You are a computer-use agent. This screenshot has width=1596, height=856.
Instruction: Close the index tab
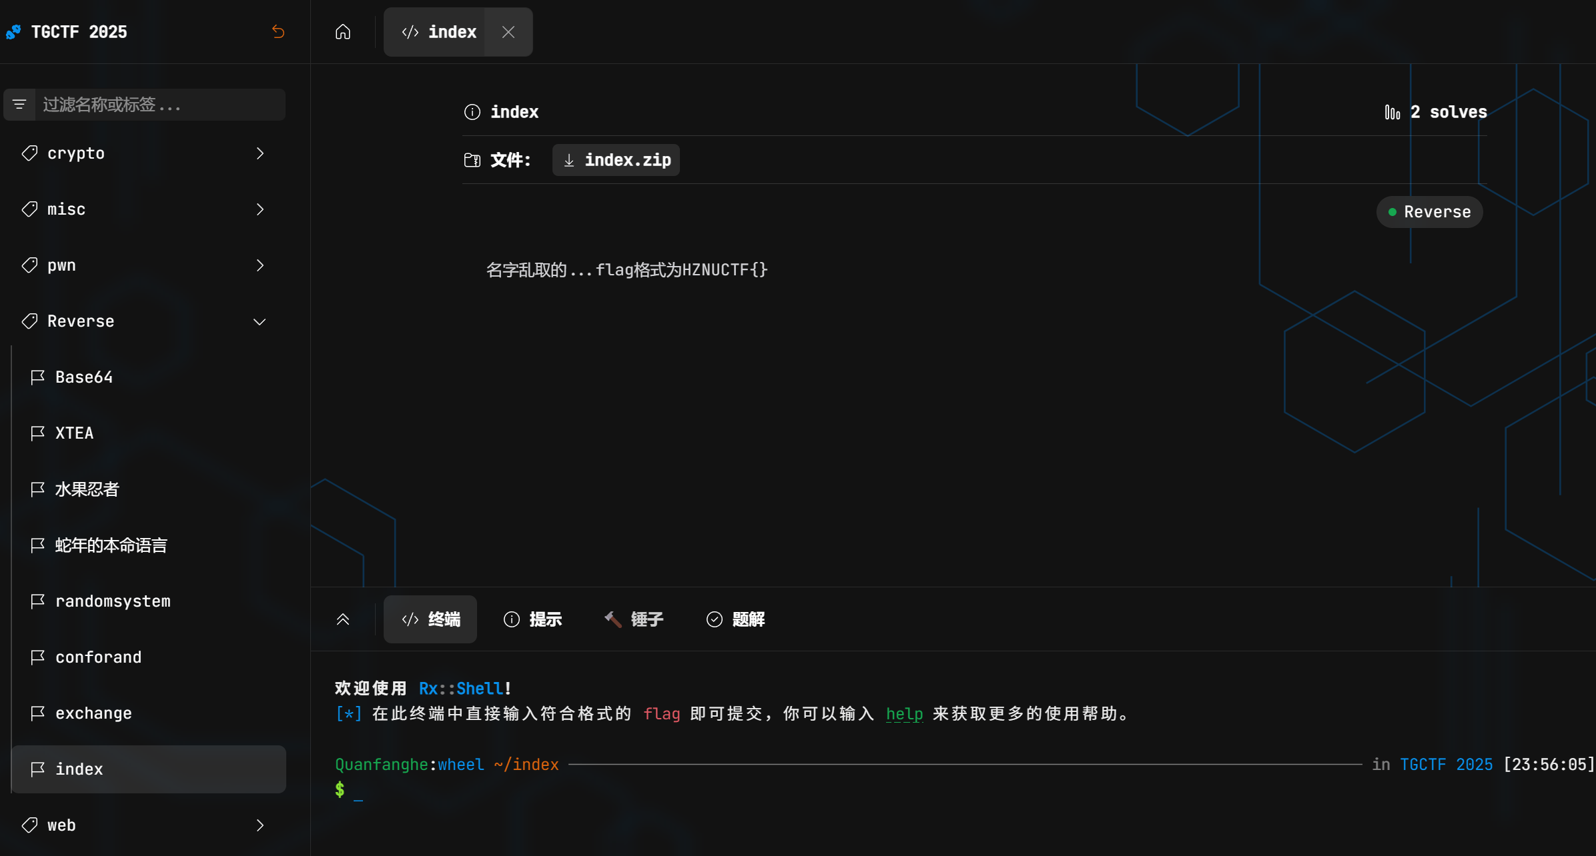(x=508, y=31)
